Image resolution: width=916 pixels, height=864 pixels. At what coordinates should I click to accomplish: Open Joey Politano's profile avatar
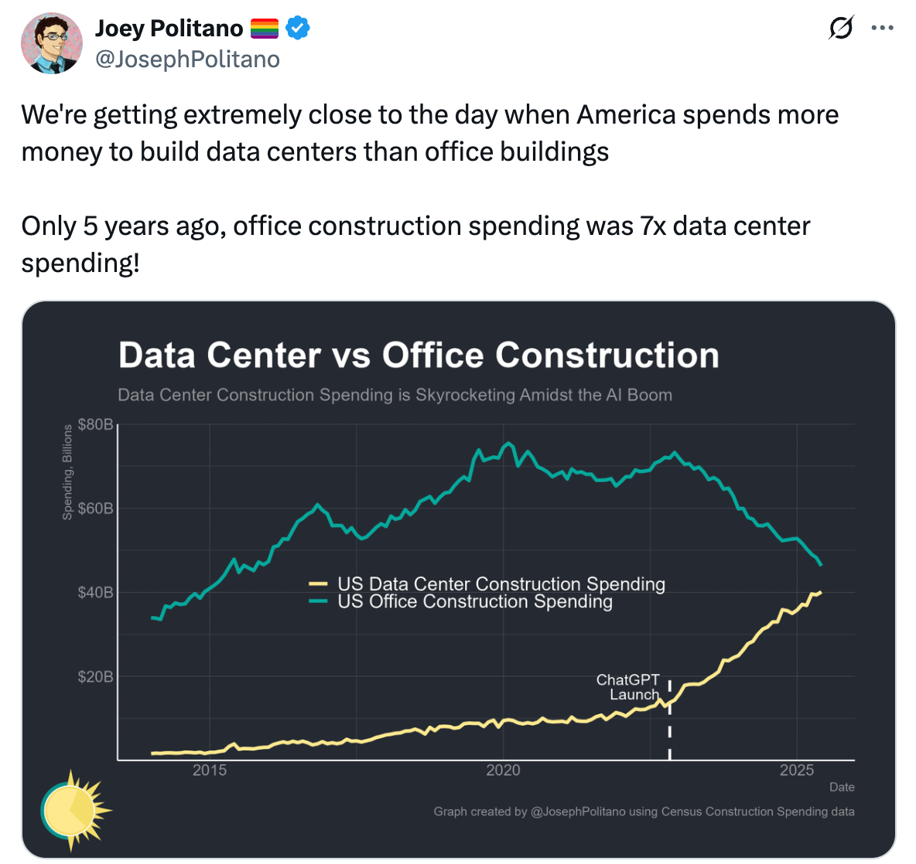(x=52, y=43)
